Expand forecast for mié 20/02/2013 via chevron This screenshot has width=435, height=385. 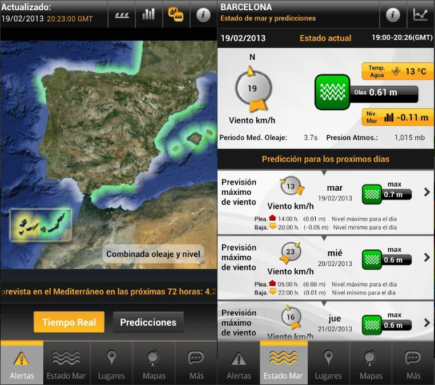tap(427, 257)
